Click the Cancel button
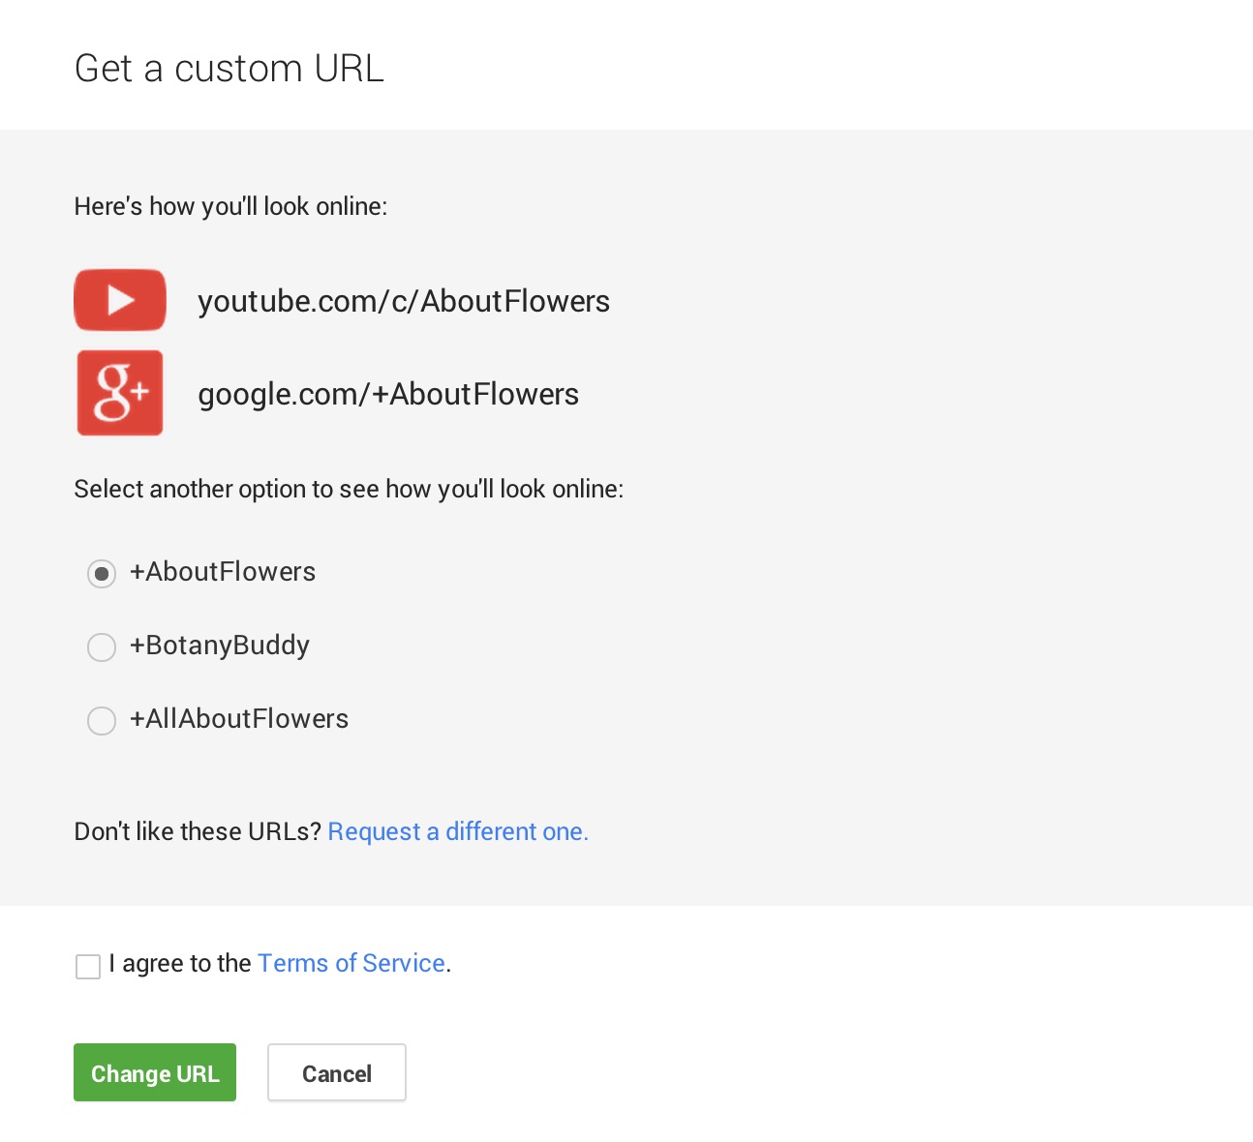The height and width of the screenshot is (1142, 1253). (336, 1072)
